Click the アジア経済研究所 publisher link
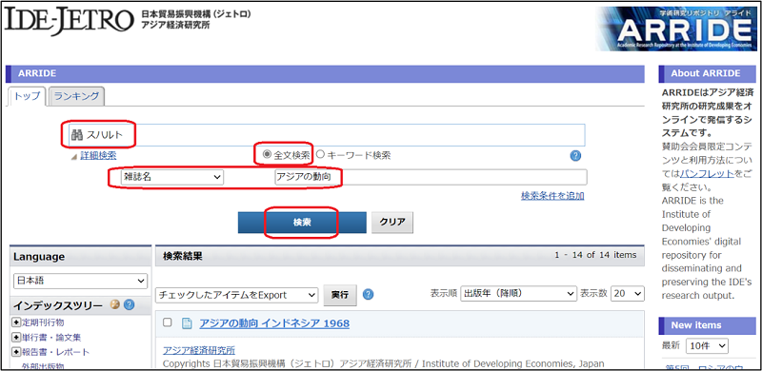 coord(199,351)
